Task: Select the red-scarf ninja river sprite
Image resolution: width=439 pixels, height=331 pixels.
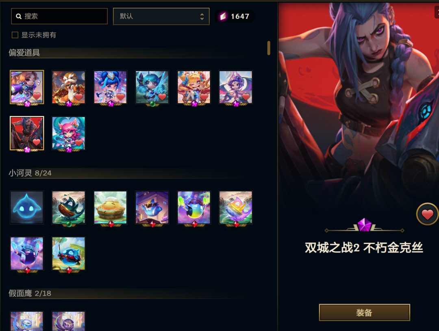Action: [69, 253]
